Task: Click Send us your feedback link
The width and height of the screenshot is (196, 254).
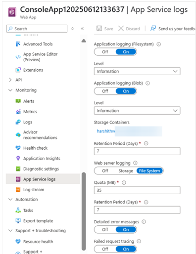Action: click(177, 29)
